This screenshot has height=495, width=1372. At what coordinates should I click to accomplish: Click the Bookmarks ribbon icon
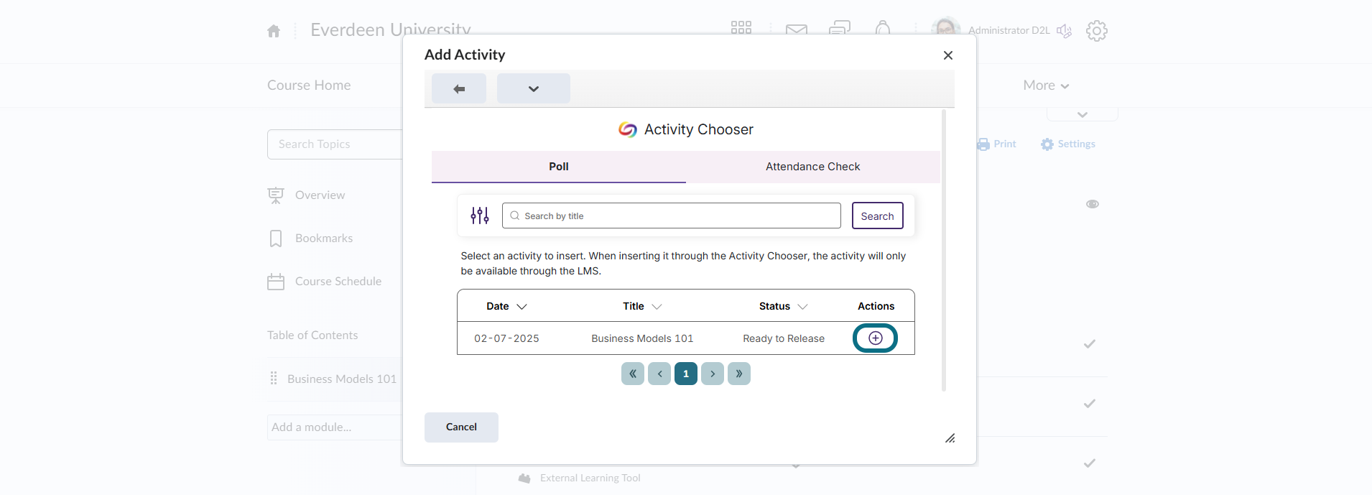[x=276, y=239]
